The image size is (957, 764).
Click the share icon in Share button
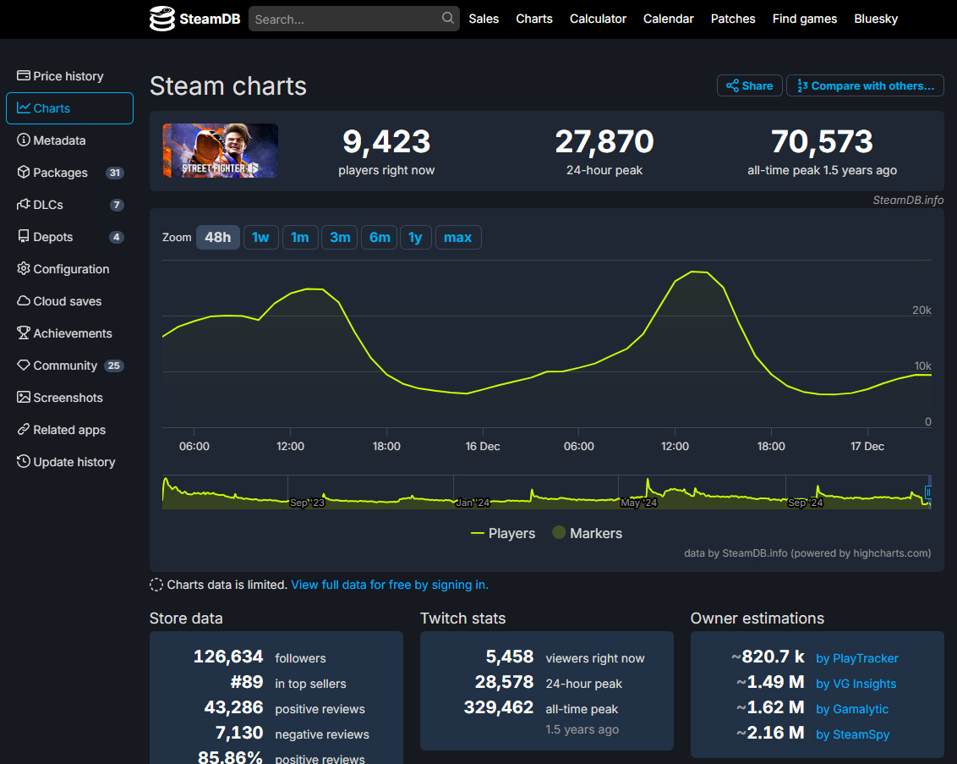[732, 86]
